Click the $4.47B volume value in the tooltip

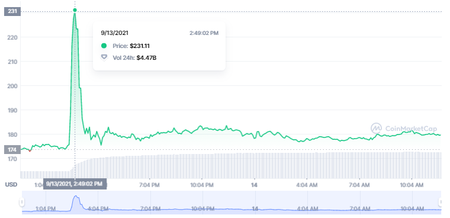[x=146, y=57]
